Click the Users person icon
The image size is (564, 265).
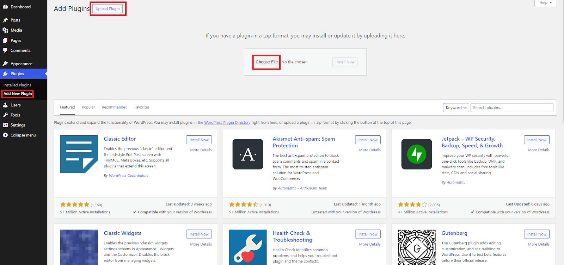pyautogui.click(x=5, y=105)
